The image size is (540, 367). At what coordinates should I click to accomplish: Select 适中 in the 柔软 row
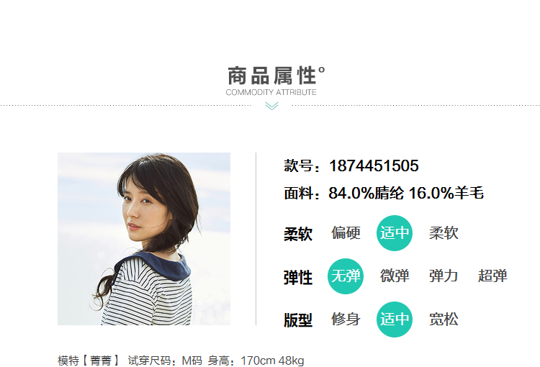tap(395, 233)
